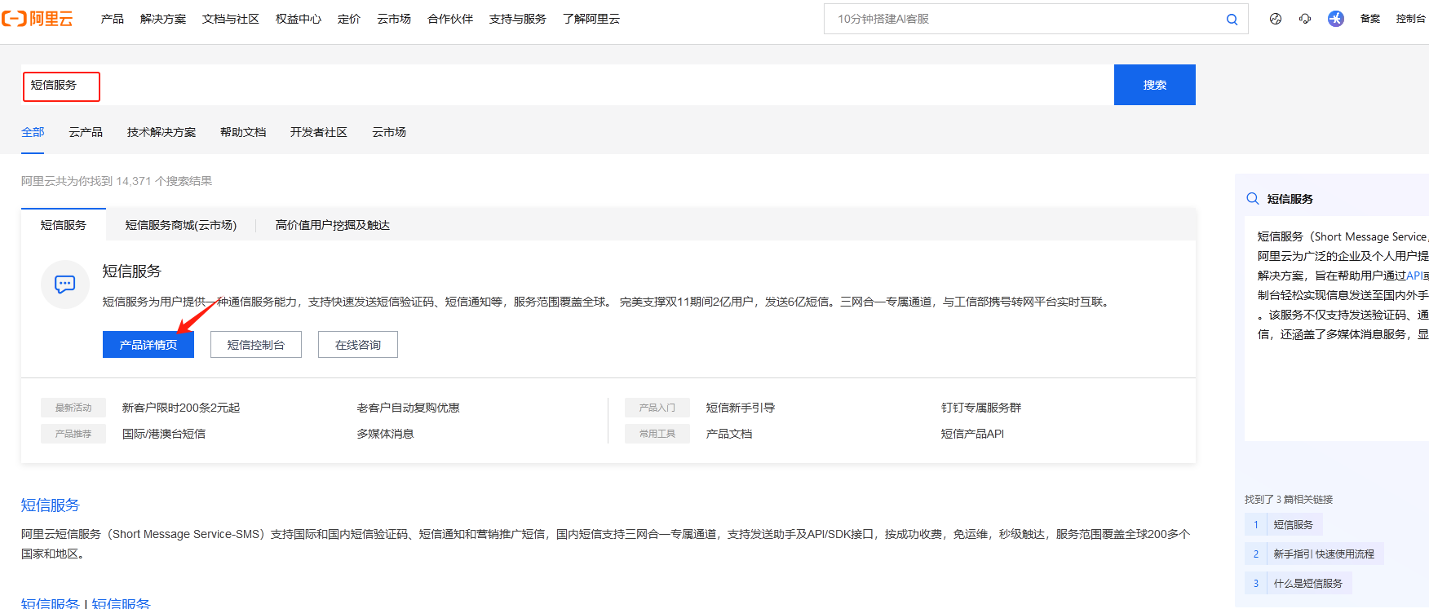This screenshot has height=609, width=1429.
Task: Click the 常用工具 tag label
Action: (657, 434)
